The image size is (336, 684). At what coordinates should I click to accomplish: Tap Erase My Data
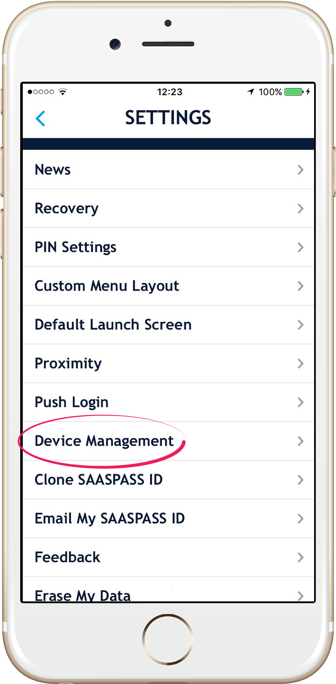coord(168,590)
